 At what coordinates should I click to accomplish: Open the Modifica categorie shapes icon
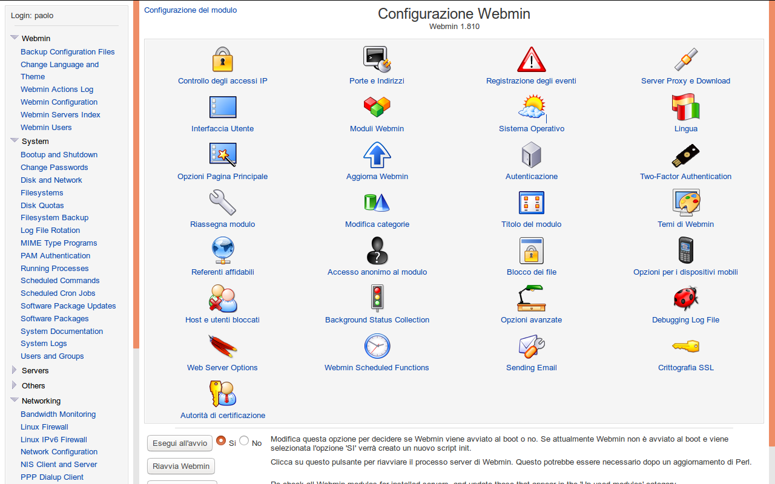(x=377, y=203)
